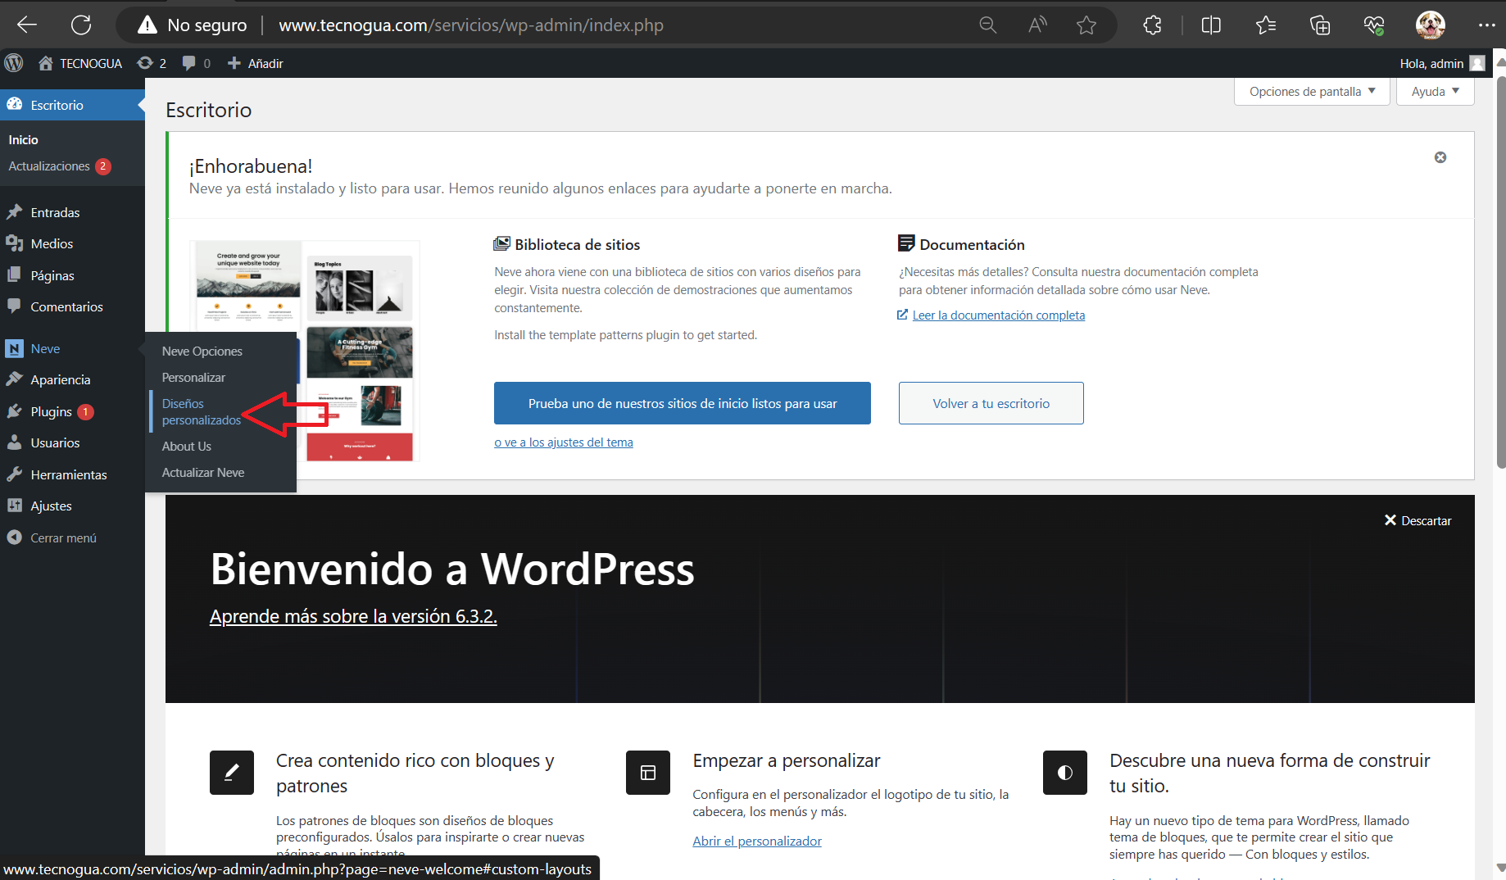1506x880 pixels.
Task: Open the browser extensions puzzle icon
Action: point(1153,25)
